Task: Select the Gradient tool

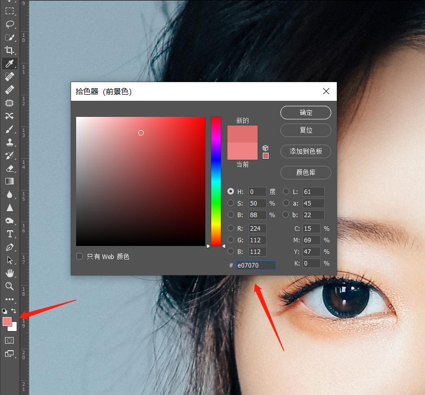Action: 10,181
